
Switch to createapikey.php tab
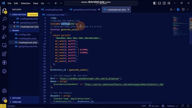[54, 10]
